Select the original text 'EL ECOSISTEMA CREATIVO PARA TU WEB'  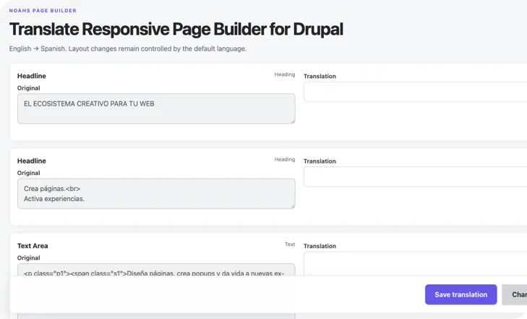[89, 104]
